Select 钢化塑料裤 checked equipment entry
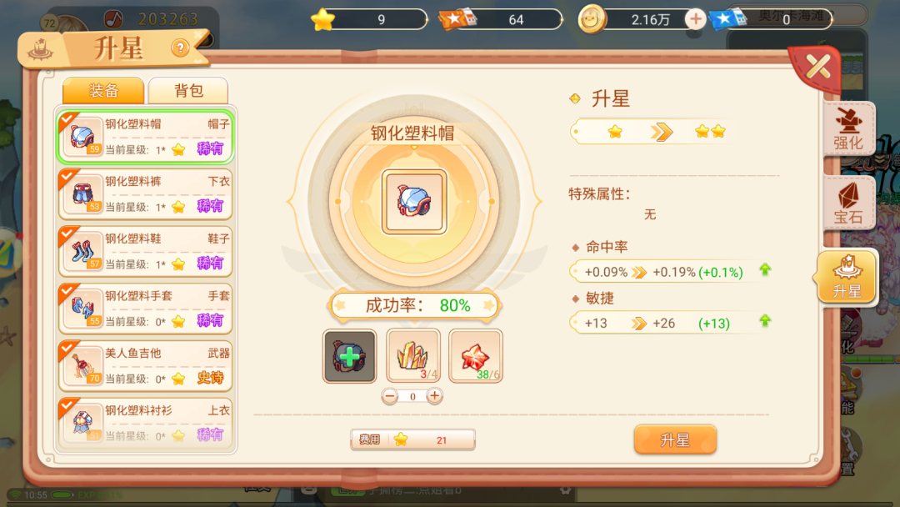900x507 pixels. tap(146, 194)
